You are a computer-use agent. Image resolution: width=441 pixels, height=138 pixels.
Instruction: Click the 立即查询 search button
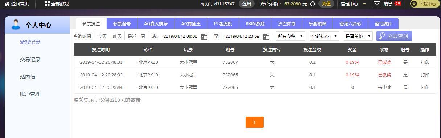coord(394,36)
